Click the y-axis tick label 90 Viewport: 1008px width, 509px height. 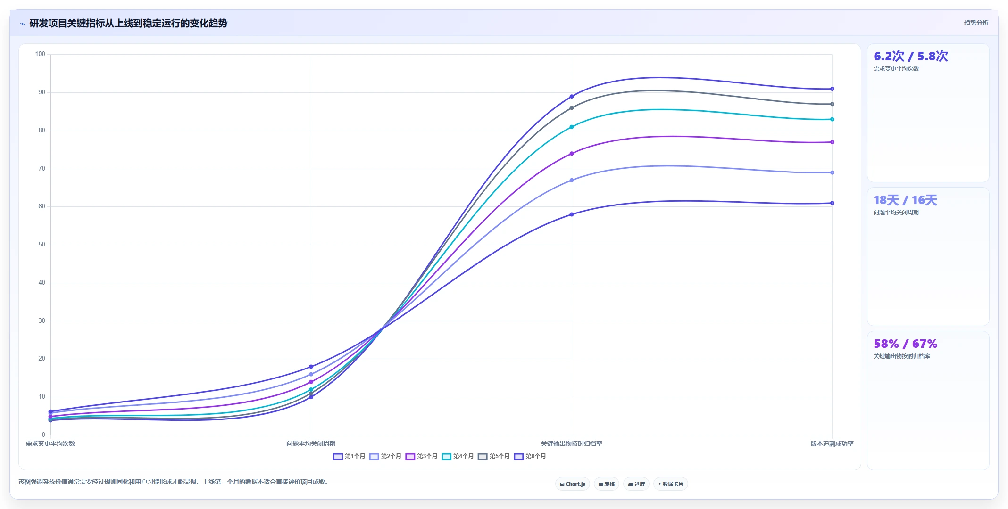point(42,92)
